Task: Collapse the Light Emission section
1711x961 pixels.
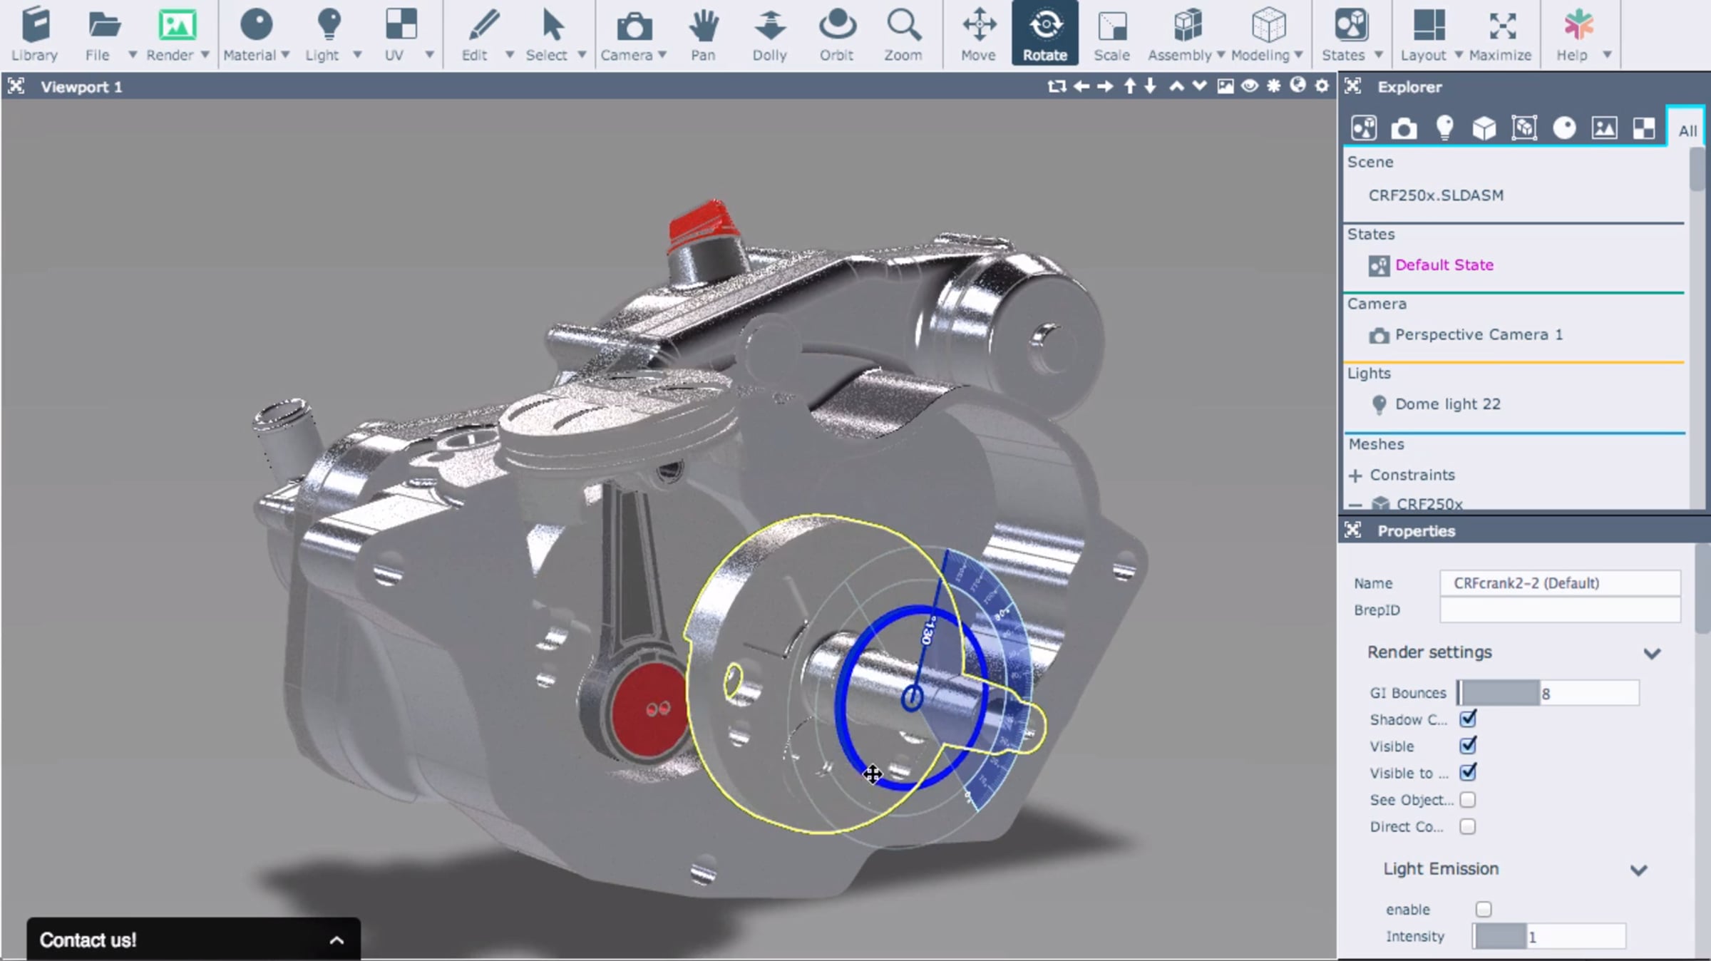Action: click(1638, 870)
